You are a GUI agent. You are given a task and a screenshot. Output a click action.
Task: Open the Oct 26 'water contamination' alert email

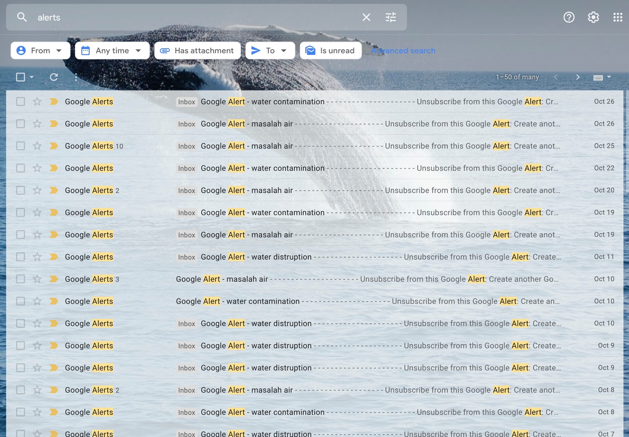[x=314, y=101]
